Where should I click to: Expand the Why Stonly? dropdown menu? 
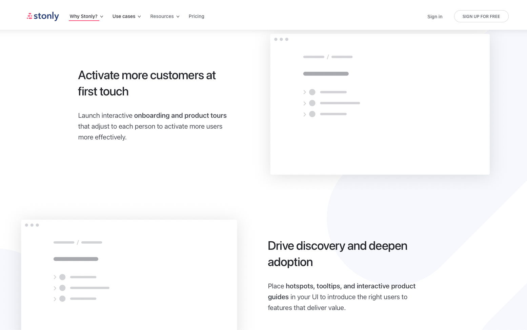pyautogui.click(x=86, y=16)
